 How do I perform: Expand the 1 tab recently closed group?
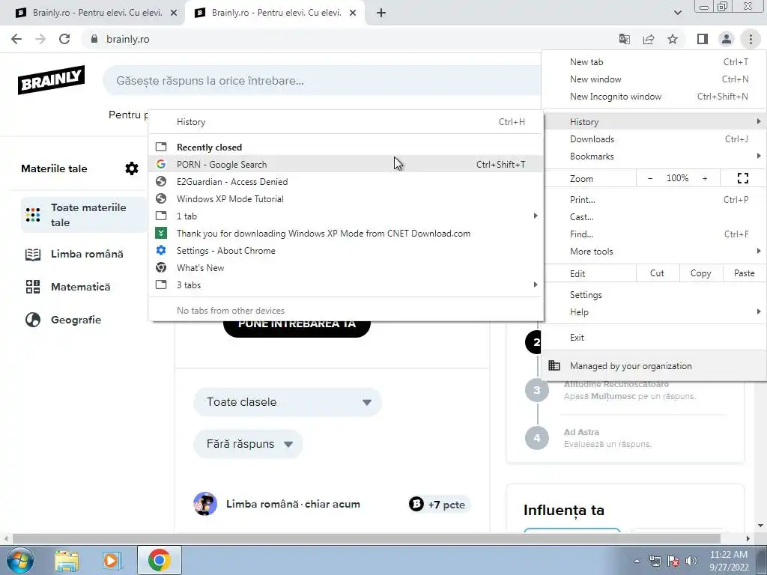pos(346,216)
